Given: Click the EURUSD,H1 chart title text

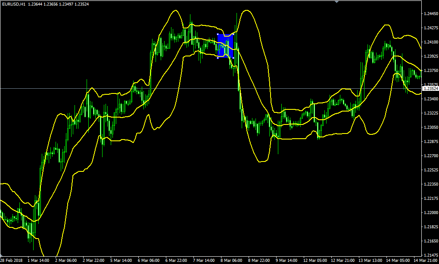Looking at the screenshot, I should click(14, 3).
